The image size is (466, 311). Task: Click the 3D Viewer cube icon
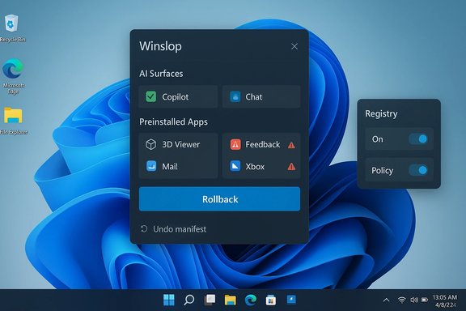point(150,145)
